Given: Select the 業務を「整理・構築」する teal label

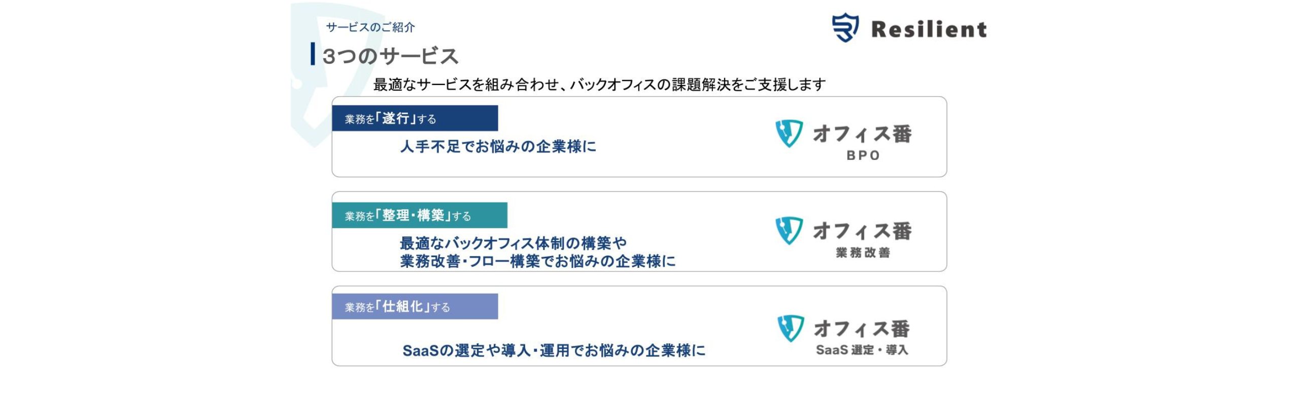Looking at the screenshot, I should coord(420,215).
